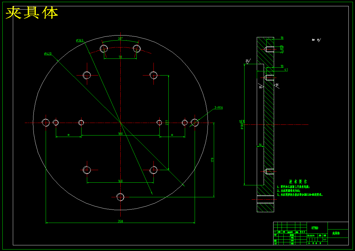This screenshot has height=251, width=355.
Task: Select technical requirement line starting with 2、
Action: [x=288, y=191]
